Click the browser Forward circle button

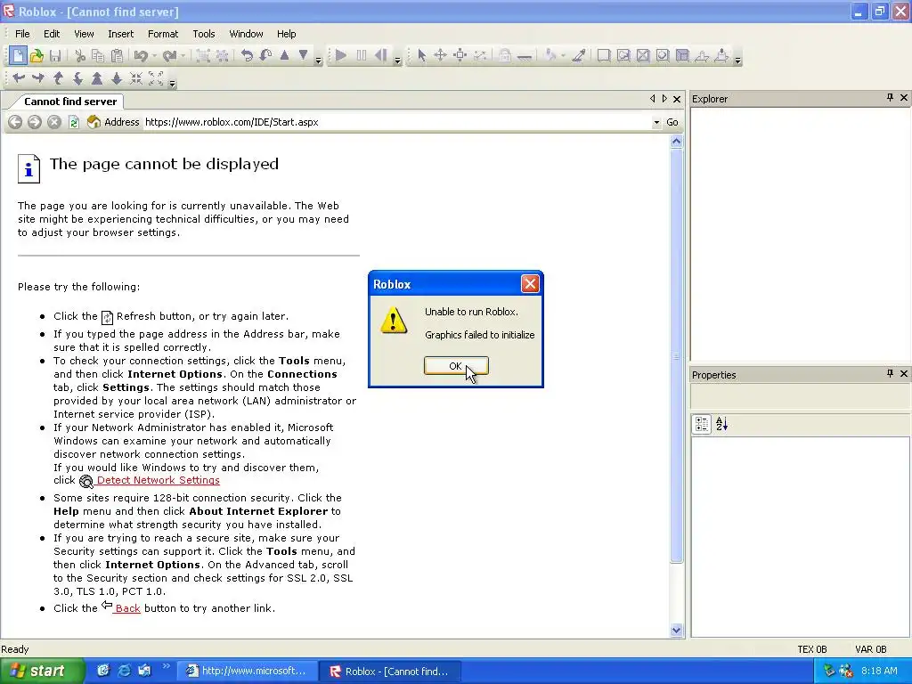point(35,122)
